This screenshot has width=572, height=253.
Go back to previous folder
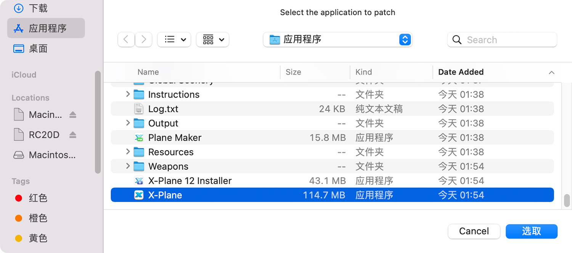126,40
